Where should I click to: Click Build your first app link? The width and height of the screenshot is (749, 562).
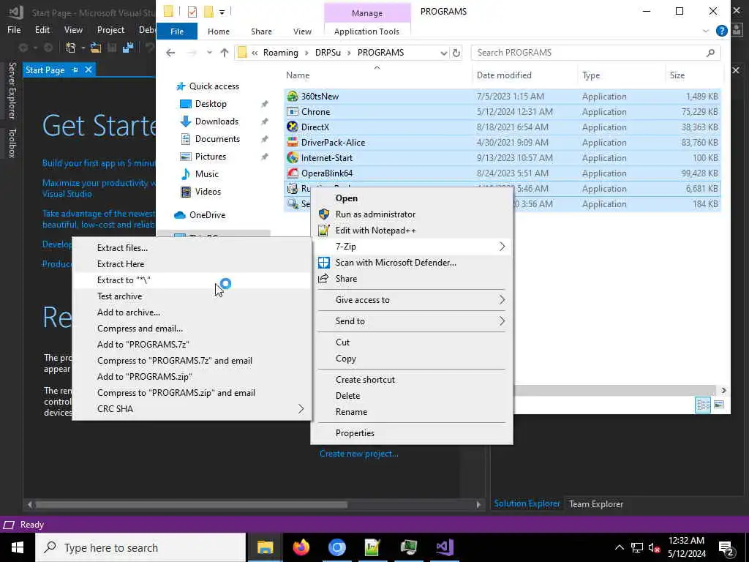coord(99,163)
